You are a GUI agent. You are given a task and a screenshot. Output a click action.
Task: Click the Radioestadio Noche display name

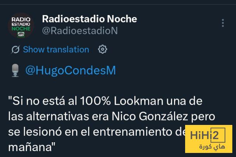pos(90,19)
